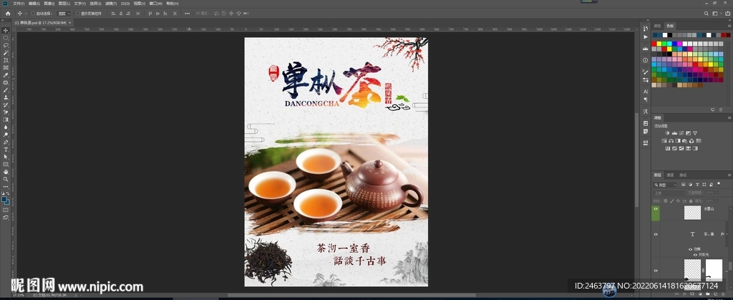Open the blend mode dropdown

point(669,193)
